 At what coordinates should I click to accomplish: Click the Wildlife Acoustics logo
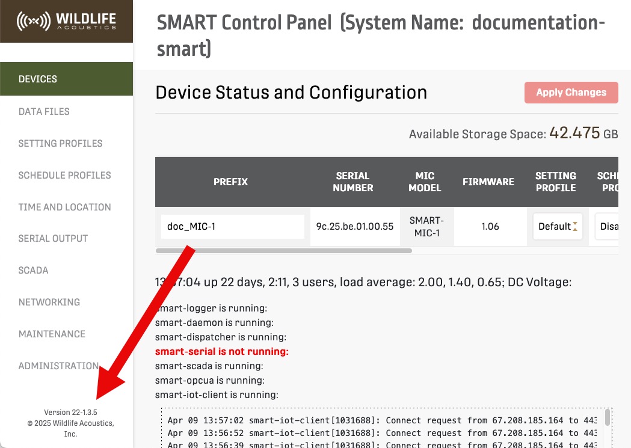tap(66, 21)
